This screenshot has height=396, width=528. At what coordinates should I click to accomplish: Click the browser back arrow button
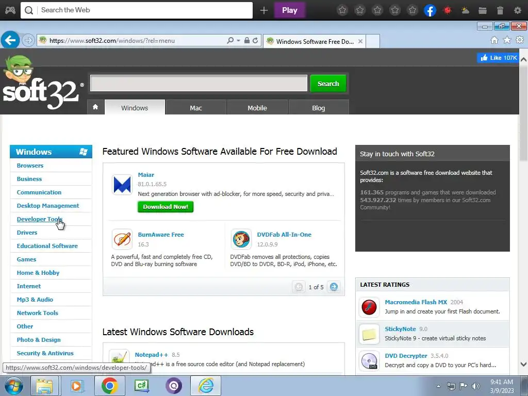10,40
